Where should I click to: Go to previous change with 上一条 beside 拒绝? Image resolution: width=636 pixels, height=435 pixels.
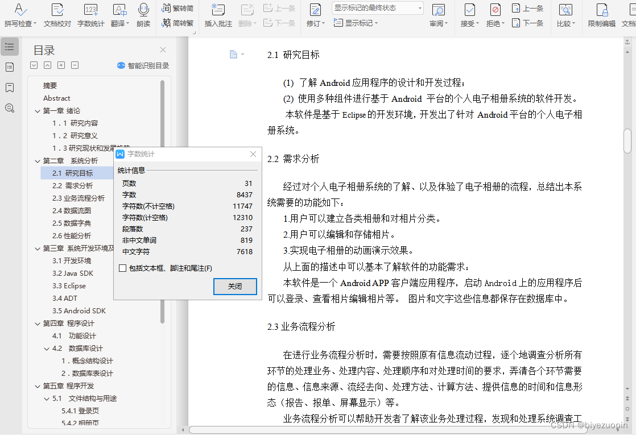click(x=528, y=8)
